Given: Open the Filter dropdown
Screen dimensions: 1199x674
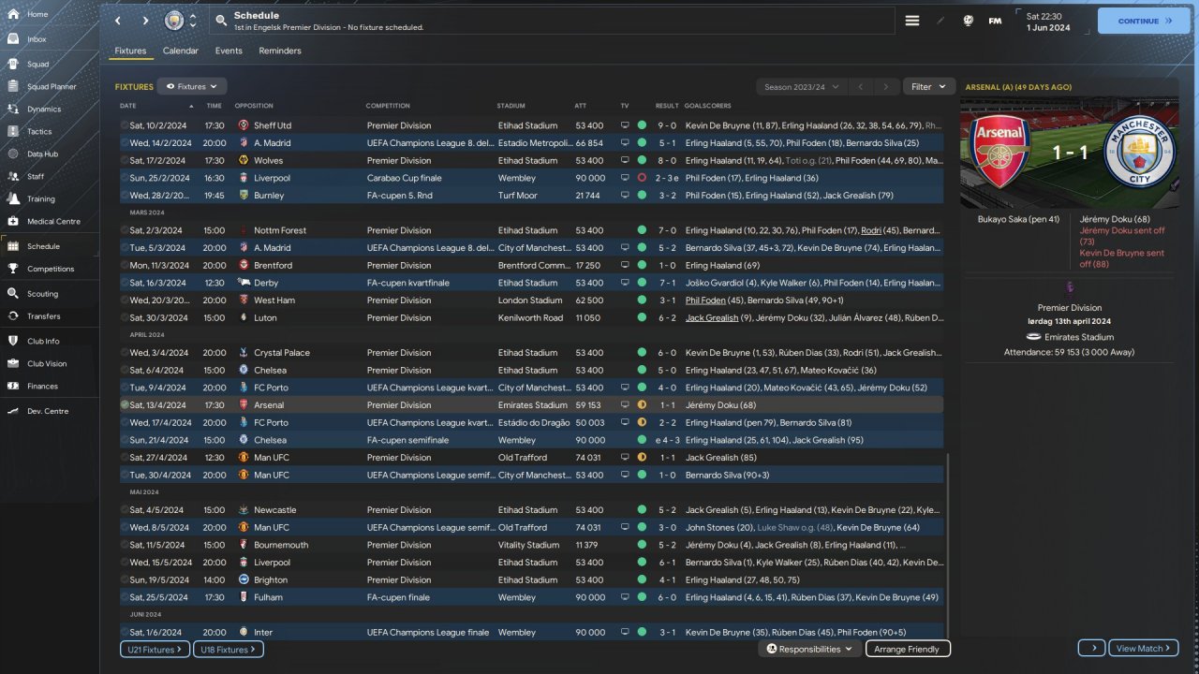Looking at the screenshot, I should point(929,87).
